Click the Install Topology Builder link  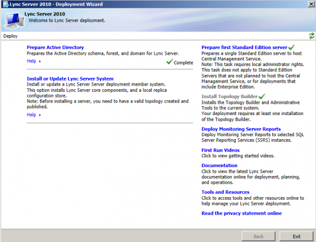point(229,96)
